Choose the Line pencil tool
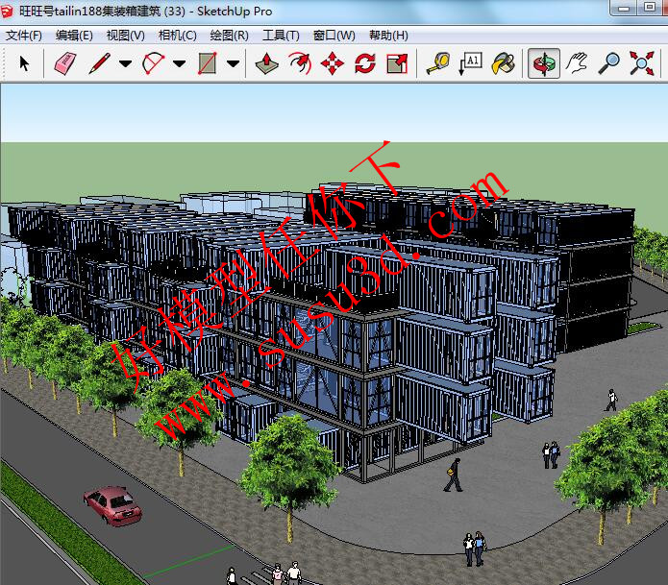The width and height of the screenshot is (668, 585). coord(100,63)
